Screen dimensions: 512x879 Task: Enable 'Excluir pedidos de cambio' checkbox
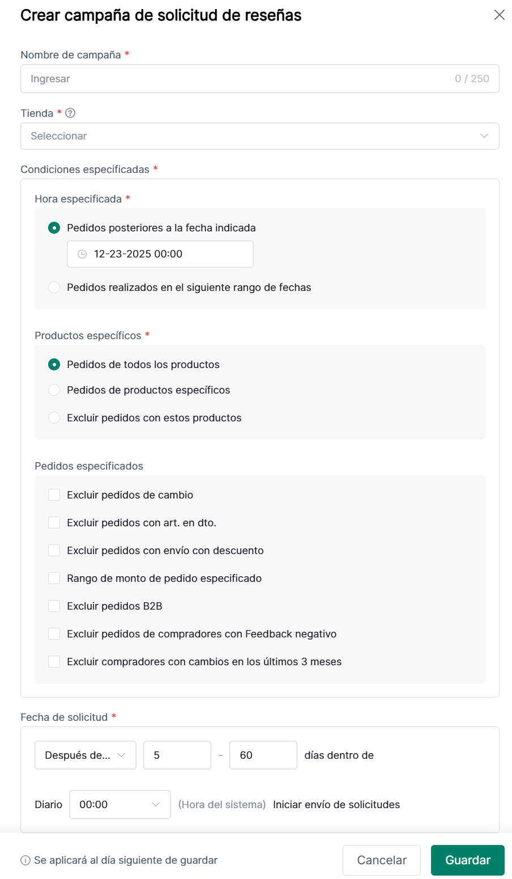tap(54, 495)
